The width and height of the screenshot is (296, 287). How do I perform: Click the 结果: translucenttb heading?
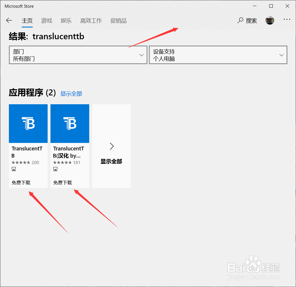[x=46, y=36]
